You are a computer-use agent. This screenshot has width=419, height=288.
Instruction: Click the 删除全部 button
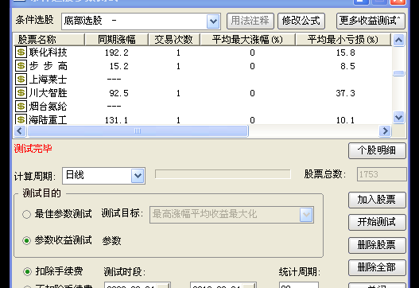pyautogui.click(x=377, y=267)
